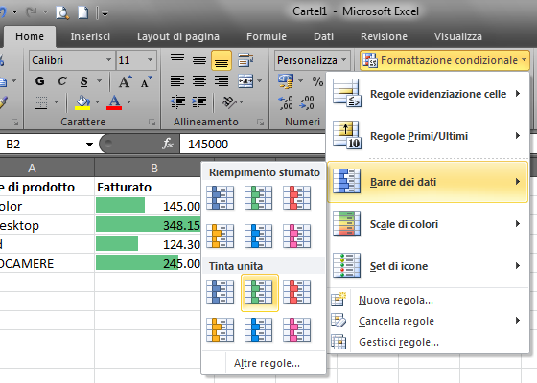Screen dimensions: 537x383
Task: Select orange solid fill data bar
Action: click(221, 330)
